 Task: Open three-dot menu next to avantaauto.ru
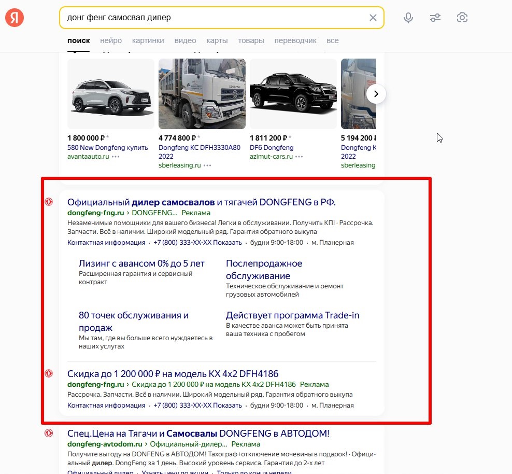pos(116,157)
